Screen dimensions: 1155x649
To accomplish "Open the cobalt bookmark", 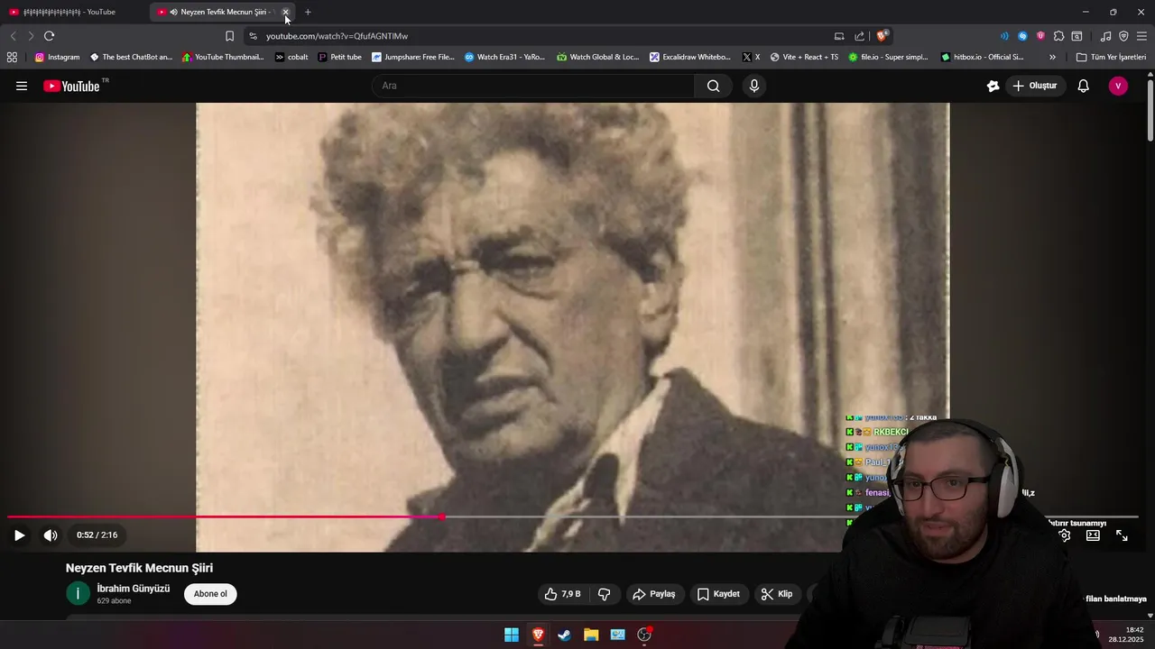I will (x=291, y=57).
